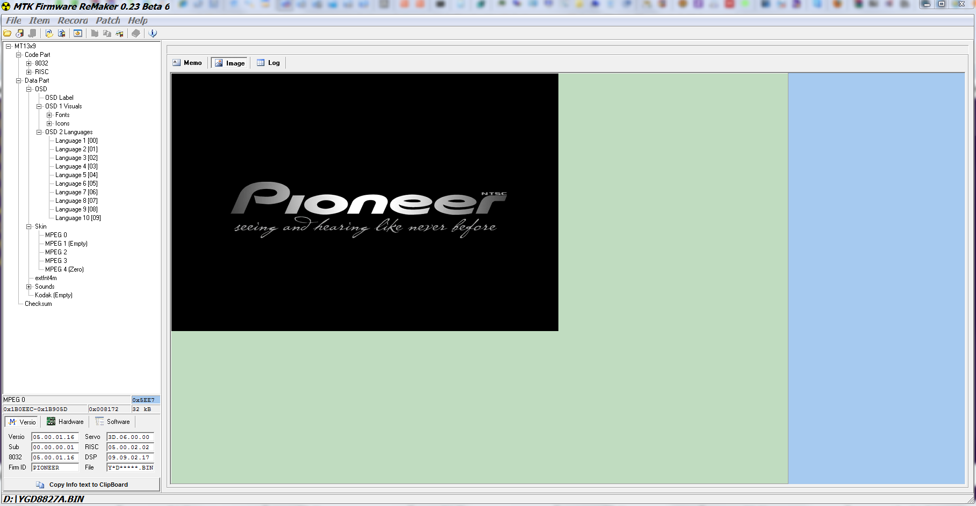Open the blue info bubble toolbar icon
This screenshot has width=976, height=506.
153,33
